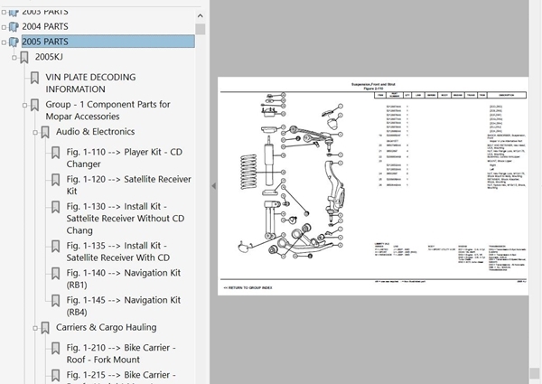Click bookmark icon beside Fig. 1-110

tap(56, 153)
